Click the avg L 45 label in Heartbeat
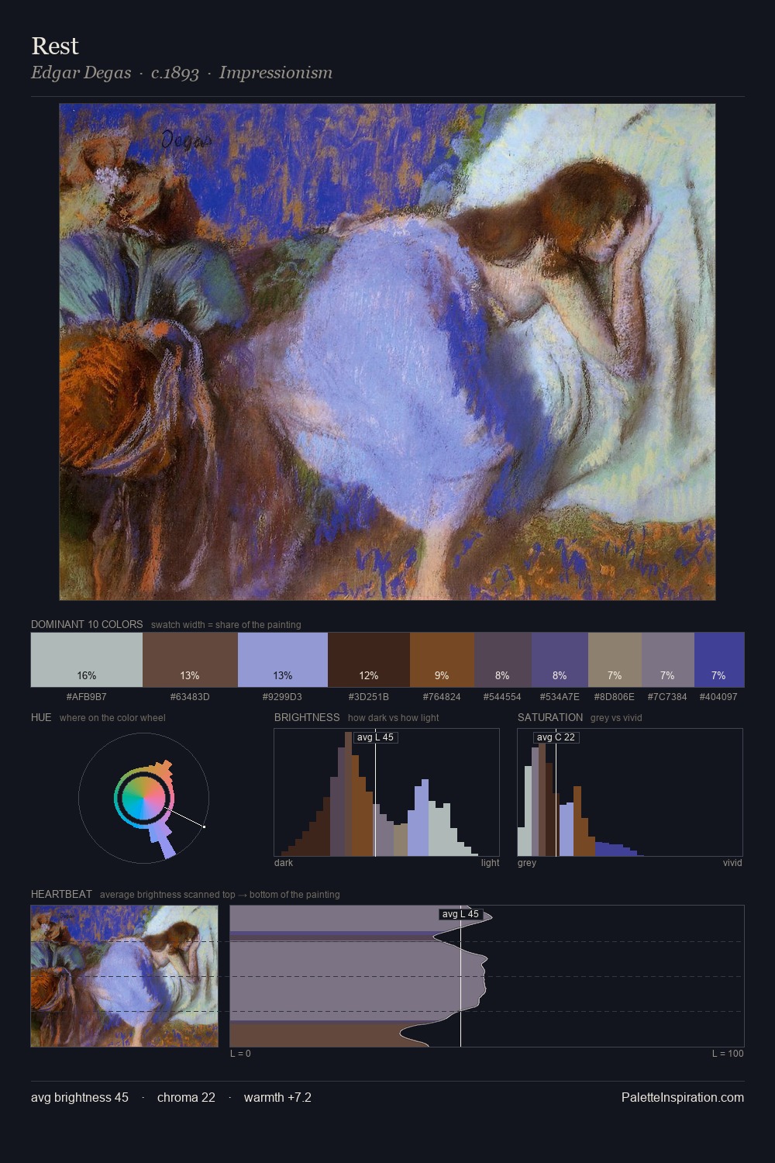Screen dimensions: 775x1163 click(460, 914)
